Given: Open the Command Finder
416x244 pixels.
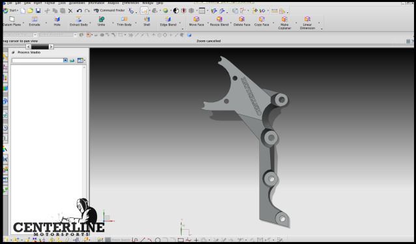Looking at the screenshot, I should click(x=109, y=10).
